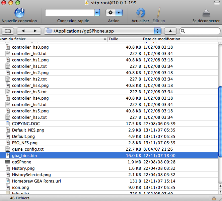Click the Édition pencil icon
The image size is (222, 201).
159,13
